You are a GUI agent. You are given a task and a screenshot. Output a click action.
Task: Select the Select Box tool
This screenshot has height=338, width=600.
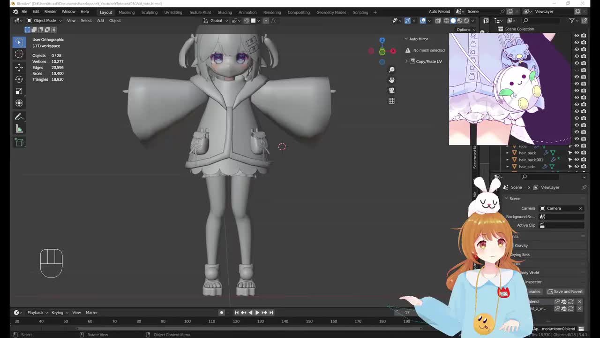tap(19, 42)
